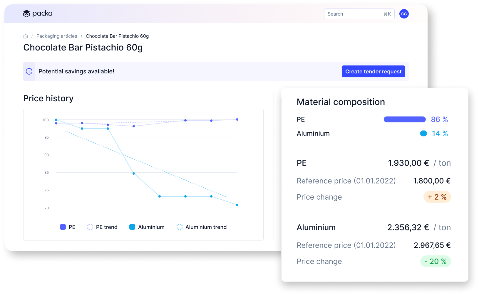Click the ⌘K shortcut hint
Image resolution: width=479 pixels, height=295 pixels.
click(x=387, y=14)
